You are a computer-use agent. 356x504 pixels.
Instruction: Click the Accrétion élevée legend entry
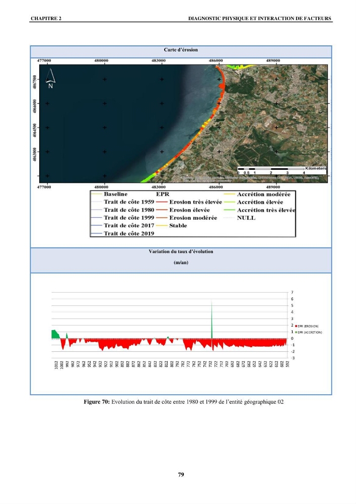point(254,202)
